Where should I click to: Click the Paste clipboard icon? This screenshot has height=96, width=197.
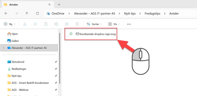pyautogui.click(x=46, y=24)
